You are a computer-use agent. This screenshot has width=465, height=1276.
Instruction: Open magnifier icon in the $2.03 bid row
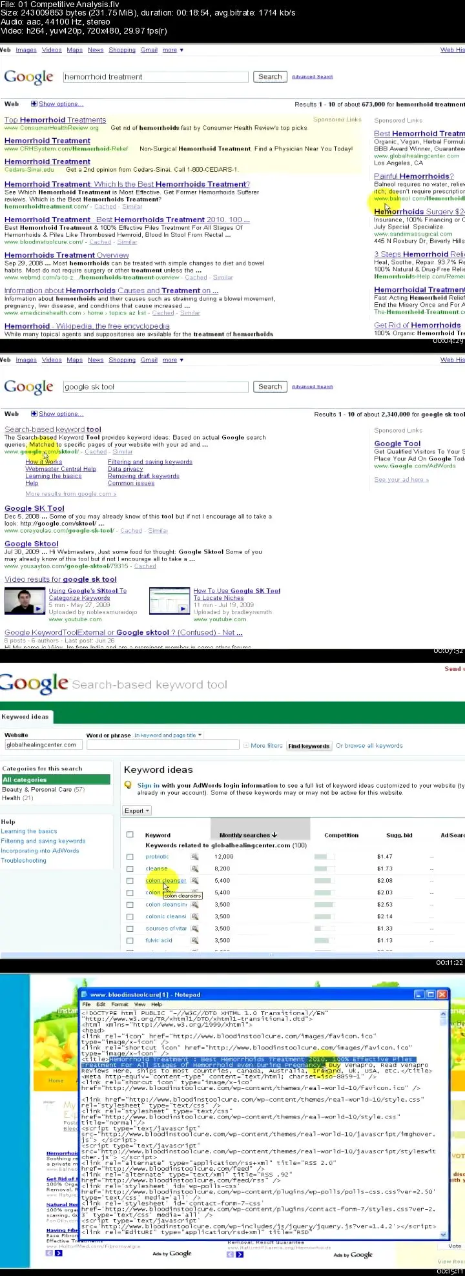(x=194, y=892)
